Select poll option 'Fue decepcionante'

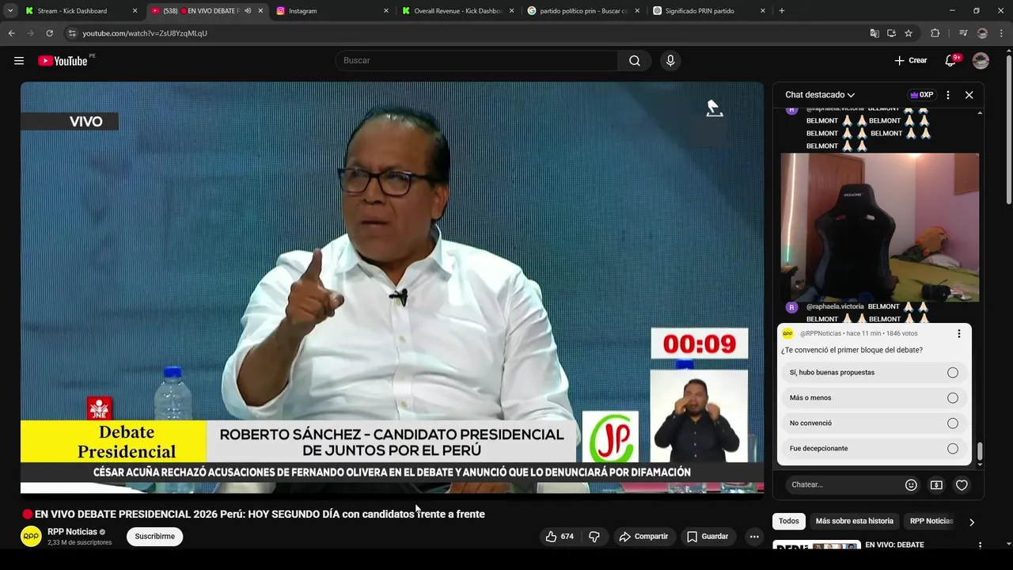pos(875,449)
